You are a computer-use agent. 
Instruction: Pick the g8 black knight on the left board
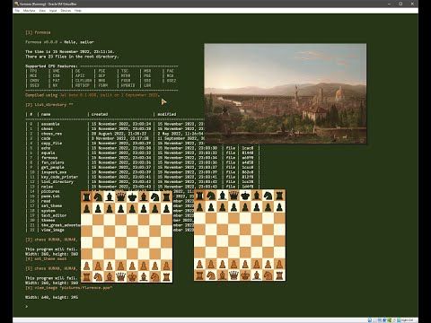pos(155,196)
